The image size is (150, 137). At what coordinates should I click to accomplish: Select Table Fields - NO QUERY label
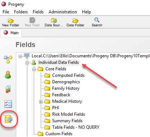coord(76,127)
